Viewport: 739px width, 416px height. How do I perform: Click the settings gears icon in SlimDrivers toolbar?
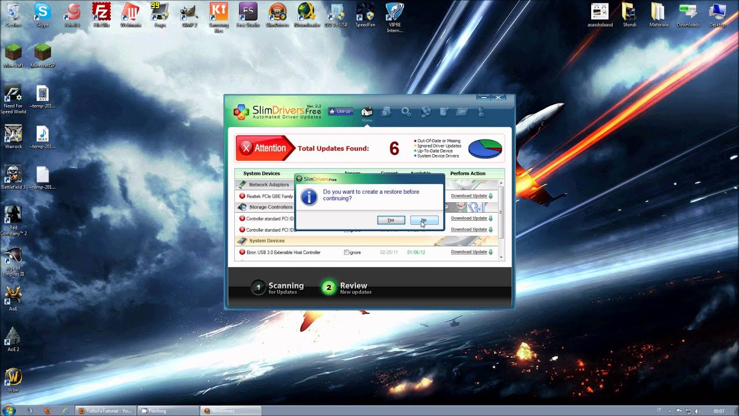(406, 112)
